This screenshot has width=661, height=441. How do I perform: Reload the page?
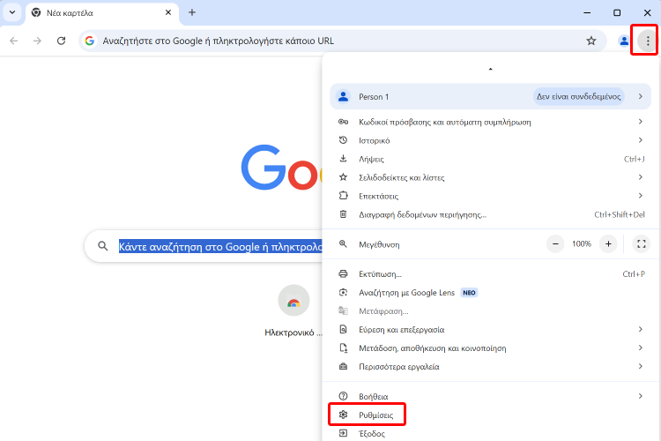pyautogui.click(x=61, y=41)
